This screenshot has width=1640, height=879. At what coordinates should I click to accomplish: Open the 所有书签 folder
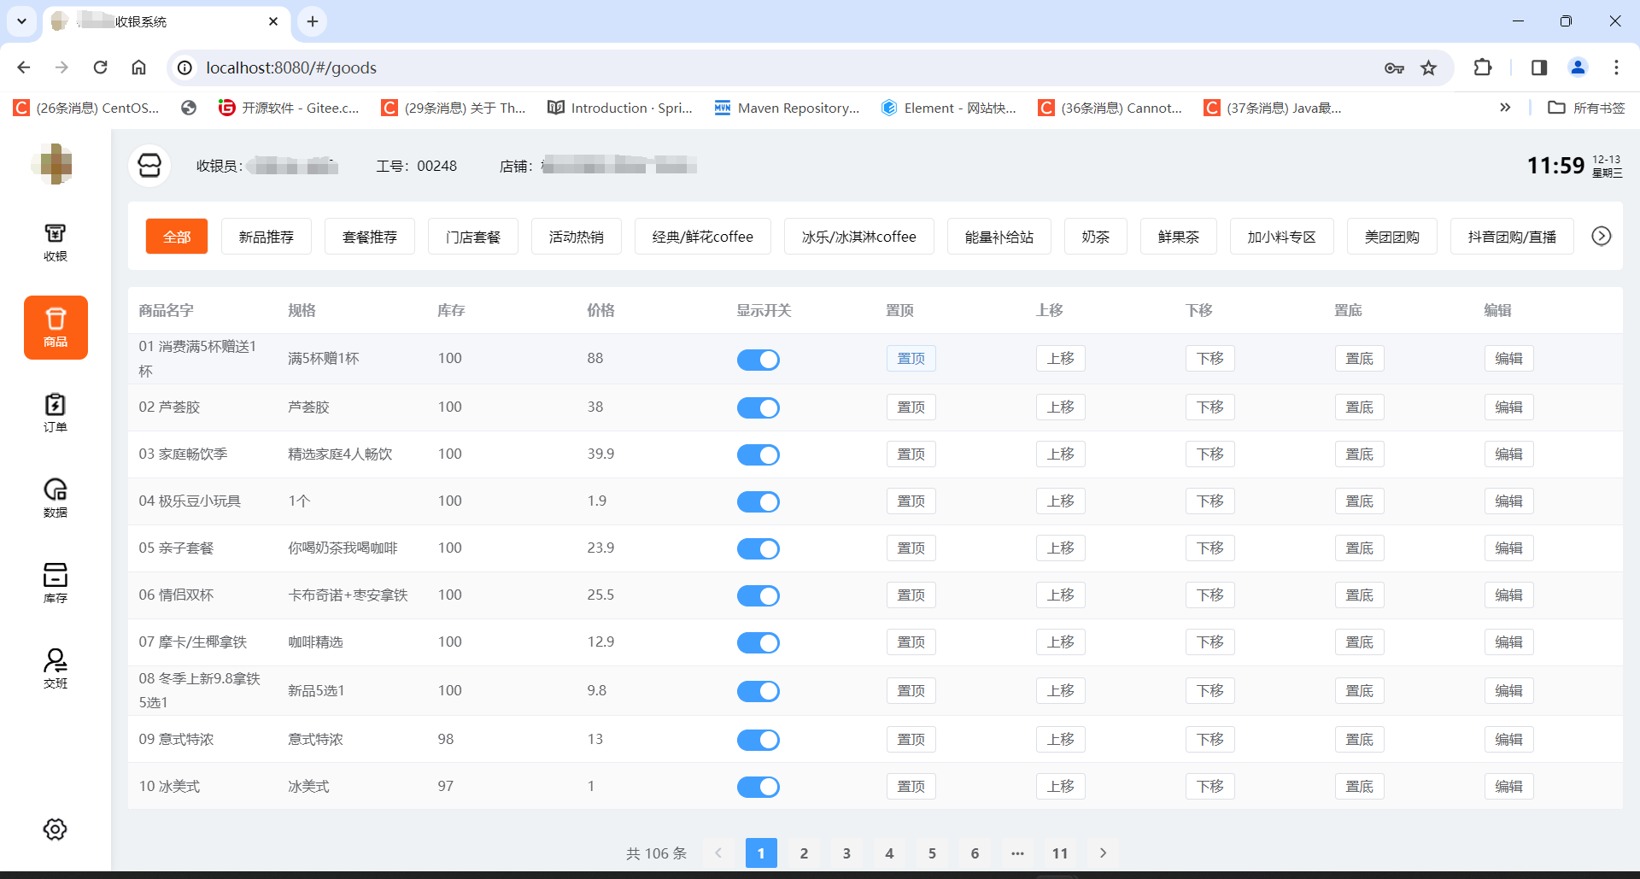1586,108
